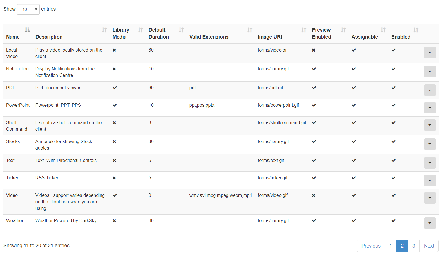Open action dropdown for Ticker row
Image resolution: width=442 pixels, height=254 pixels.
[x=430, y=180]
